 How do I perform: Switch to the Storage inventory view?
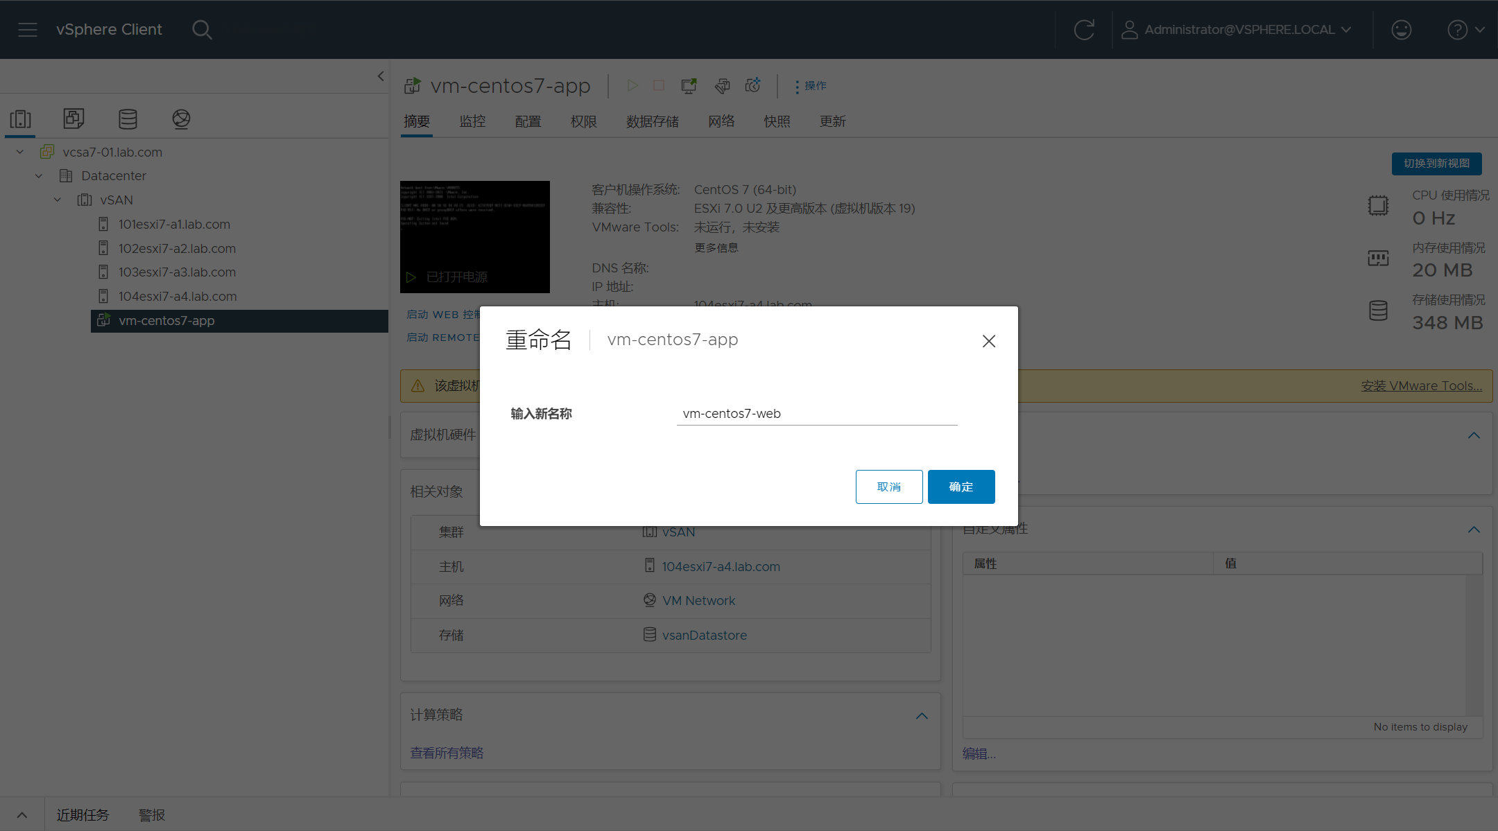point(128,119)
